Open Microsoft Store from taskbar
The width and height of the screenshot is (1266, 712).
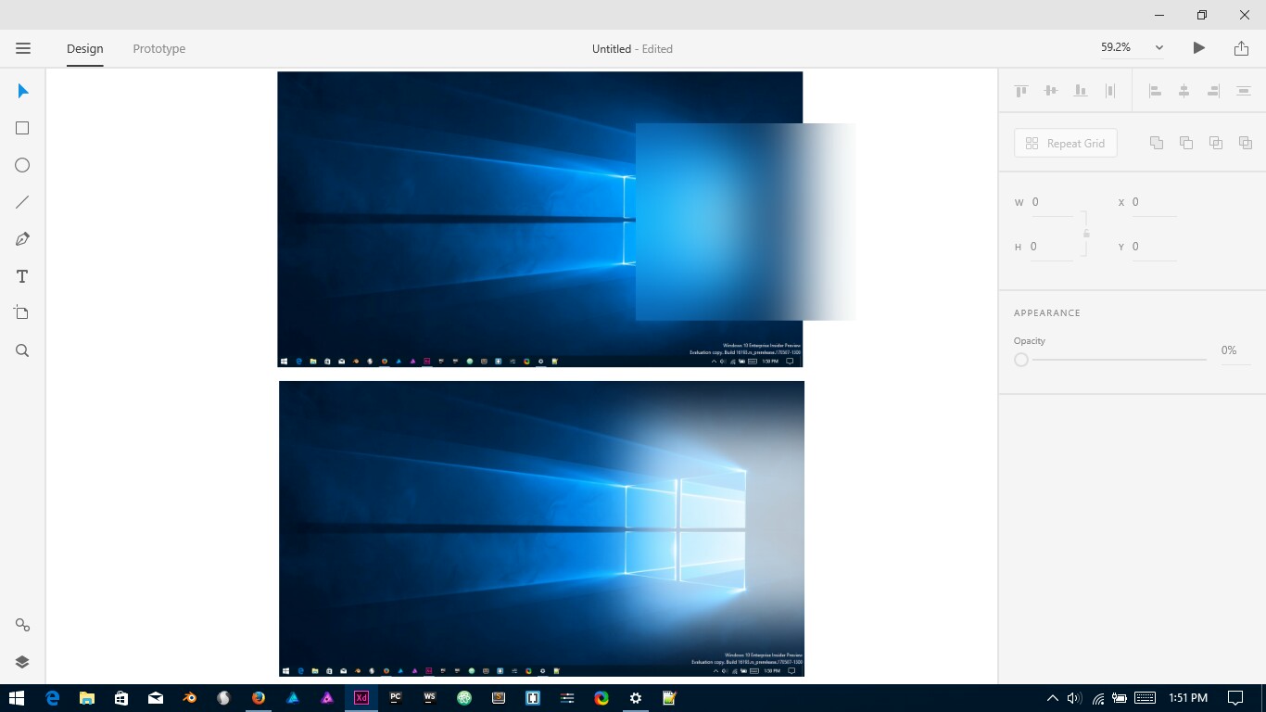click(120, 698)
